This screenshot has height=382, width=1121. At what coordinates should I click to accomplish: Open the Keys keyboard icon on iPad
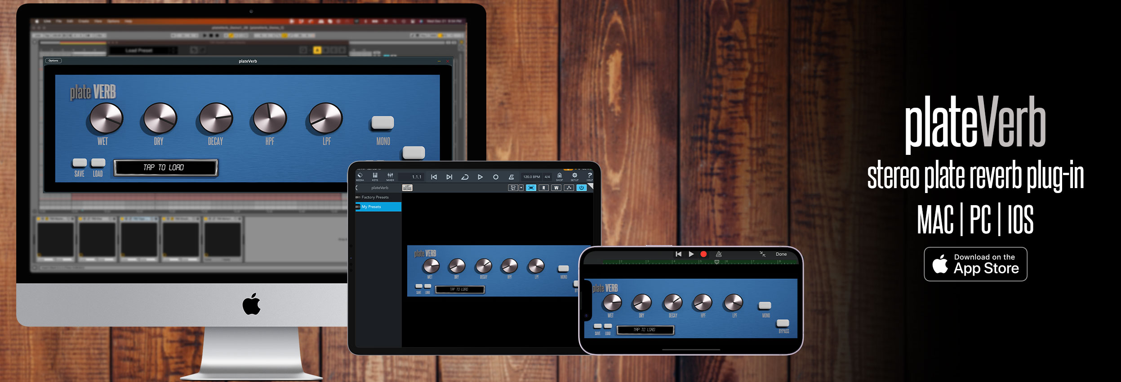tap(375, 177)
